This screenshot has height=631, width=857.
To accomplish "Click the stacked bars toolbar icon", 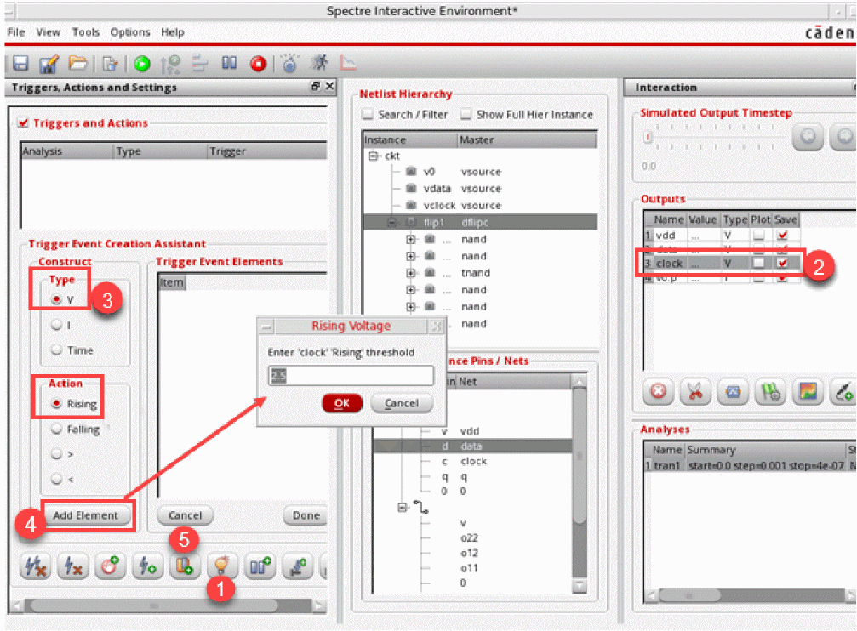I will pos(199,64).
